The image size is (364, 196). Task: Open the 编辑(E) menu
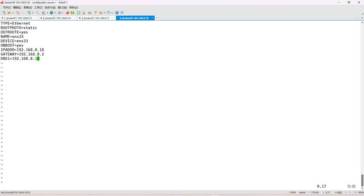tap(17, 7)
